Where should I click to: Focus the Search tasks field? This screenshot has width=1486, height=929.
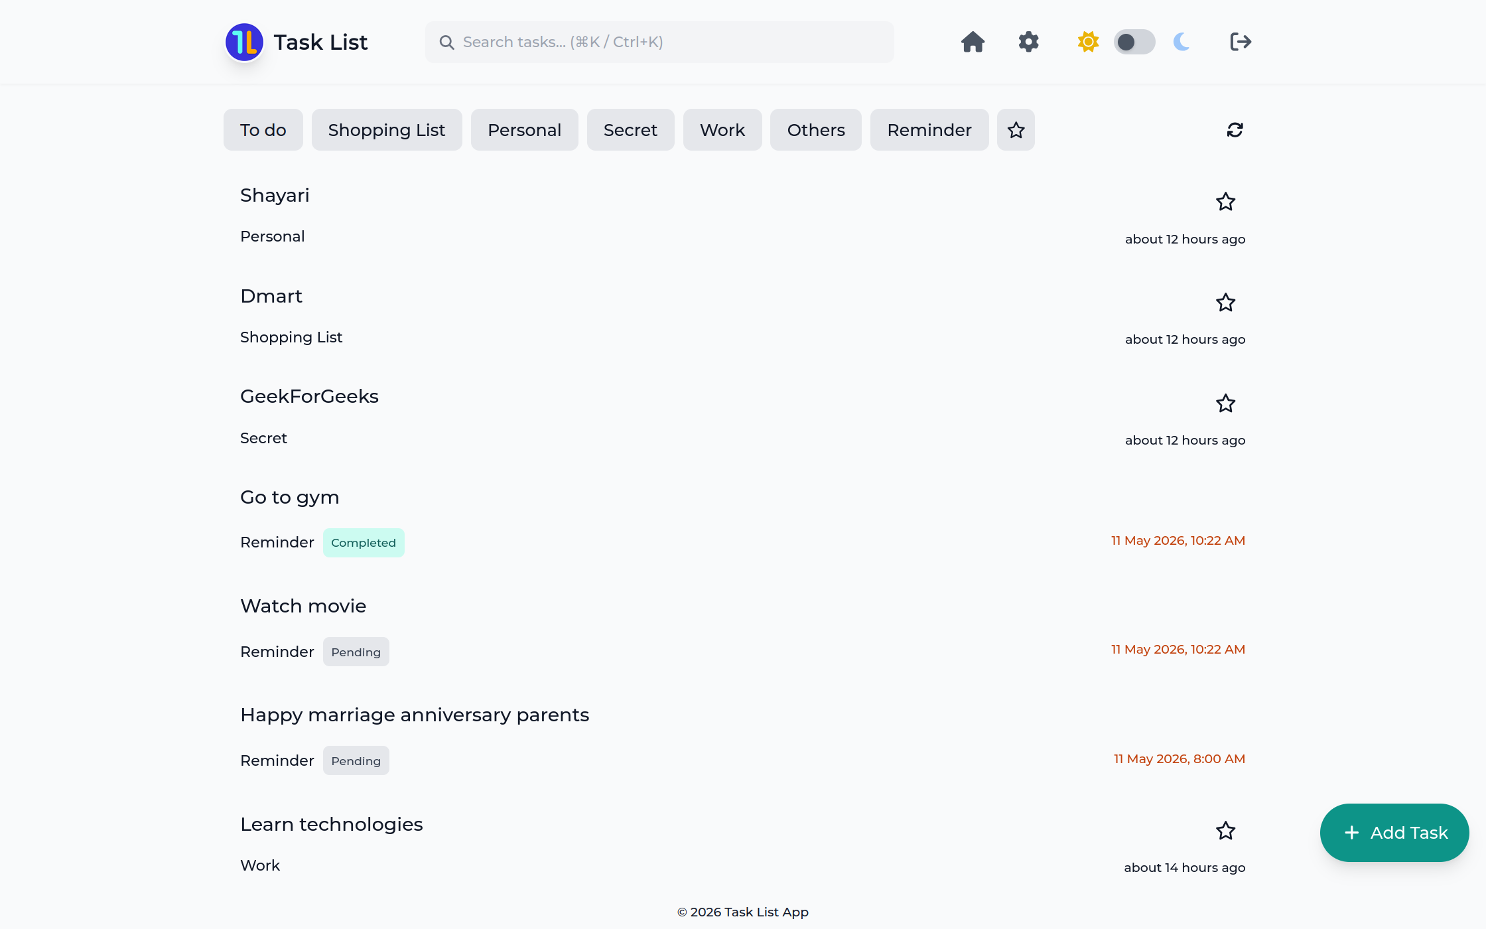[x=659, y=42]
